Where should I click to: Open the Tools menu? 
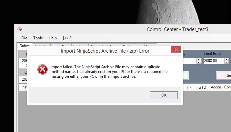pyautogui.click(x=38, y=38)
